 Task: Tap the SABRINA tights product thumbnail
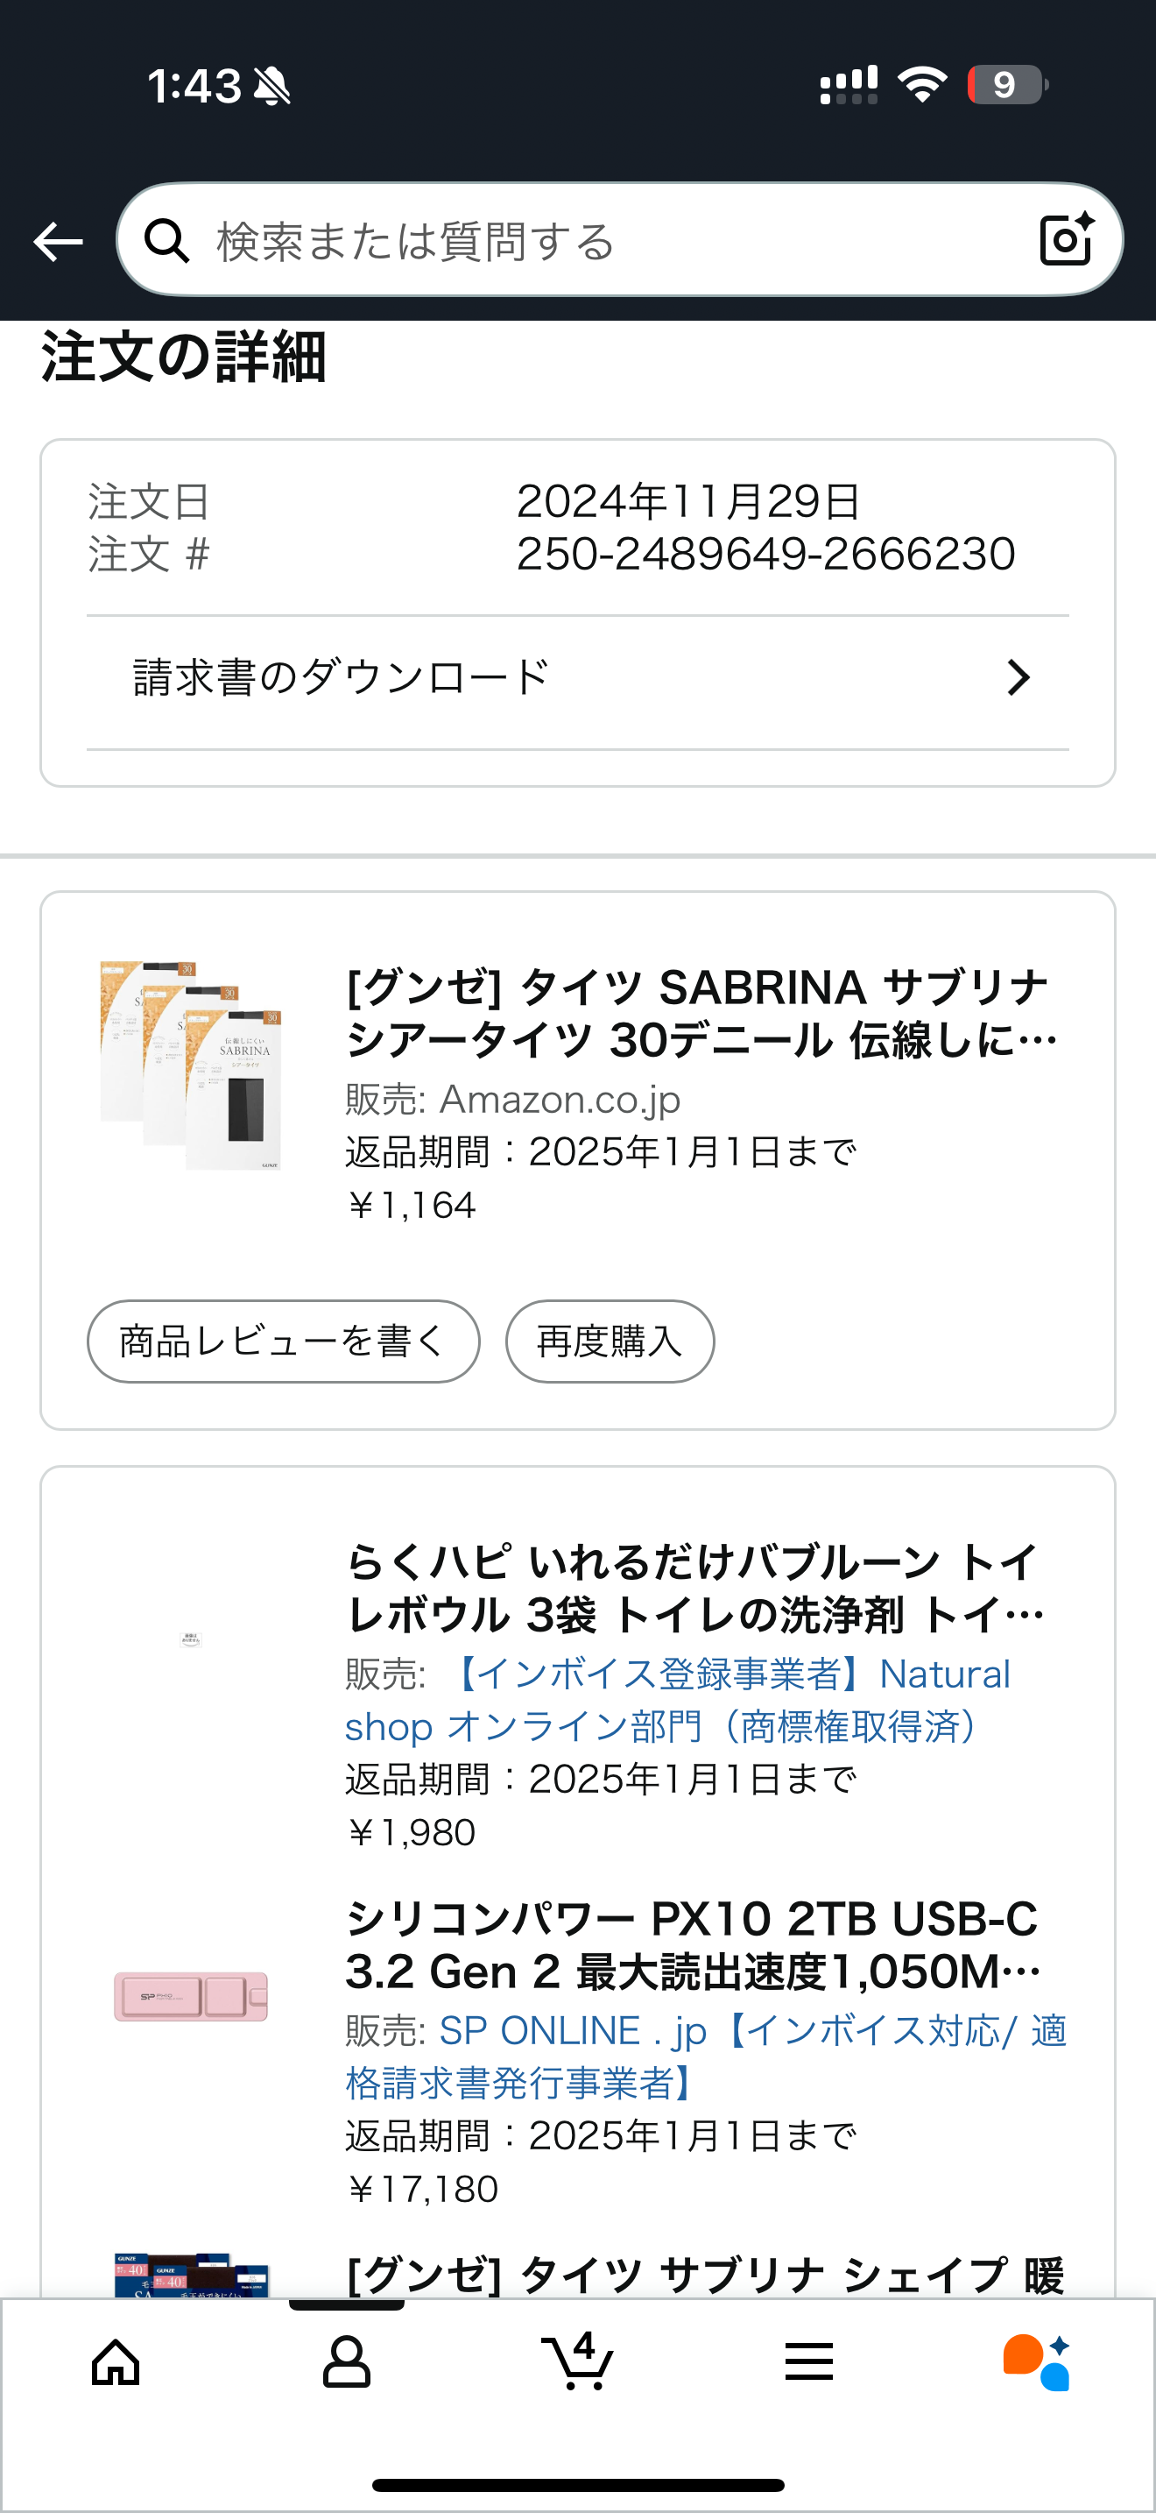click(x=191, y=1065)
